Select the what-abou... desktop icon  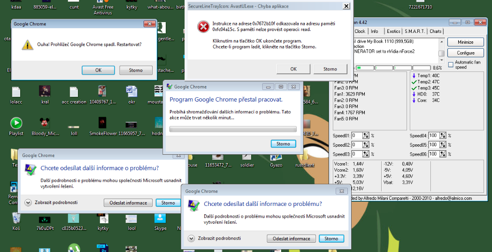point(160,6)
